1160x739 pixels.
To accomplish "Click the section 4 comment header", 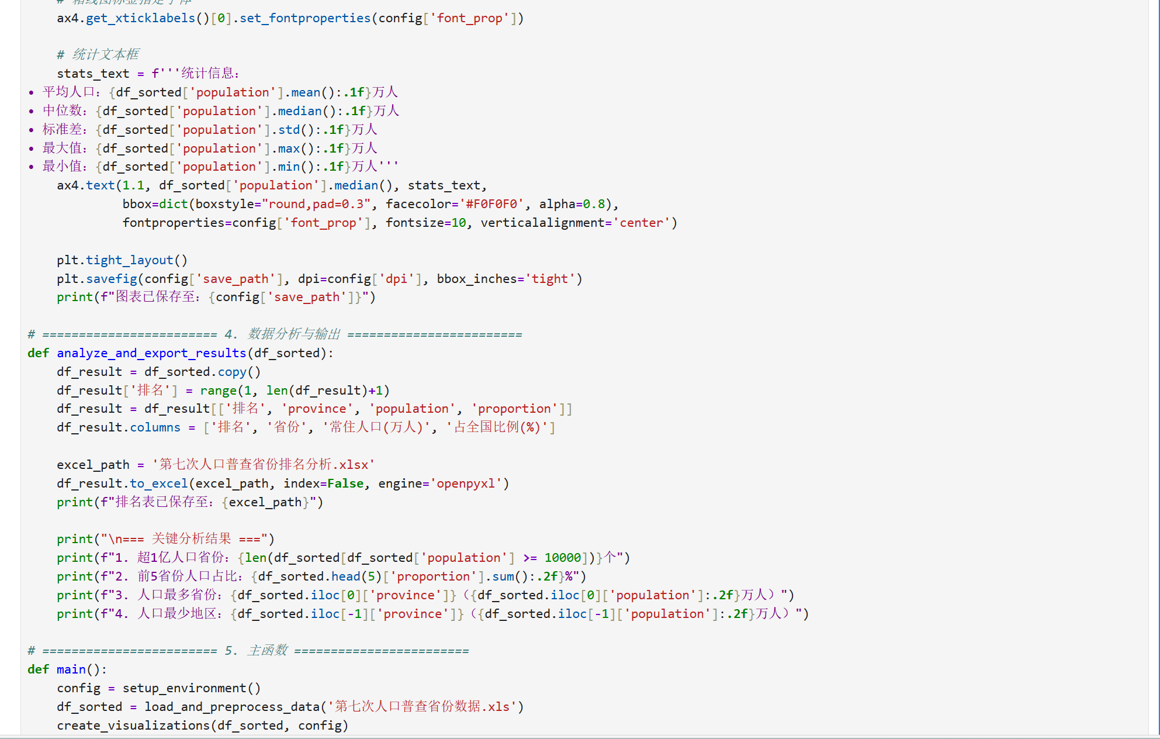I will 275,334.
